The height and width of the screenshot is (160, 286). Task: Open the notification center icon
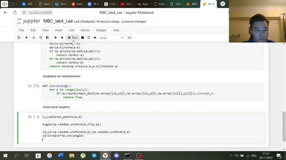click(279, 156)
